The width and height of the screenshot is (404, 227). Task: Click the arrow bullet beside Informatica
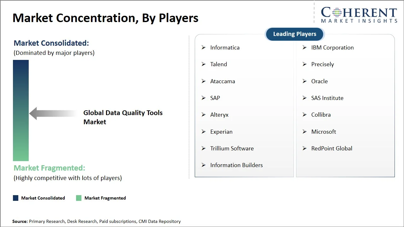204,48
